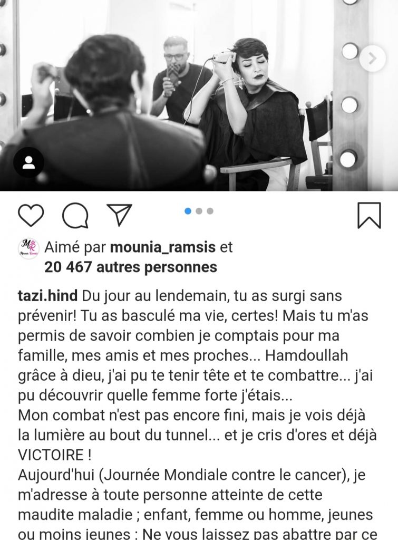Viewport: 398px width, 540px height.
Task: View the 20 467 autres personnes list
Action: pyautogui.click(x=131, y=267)
